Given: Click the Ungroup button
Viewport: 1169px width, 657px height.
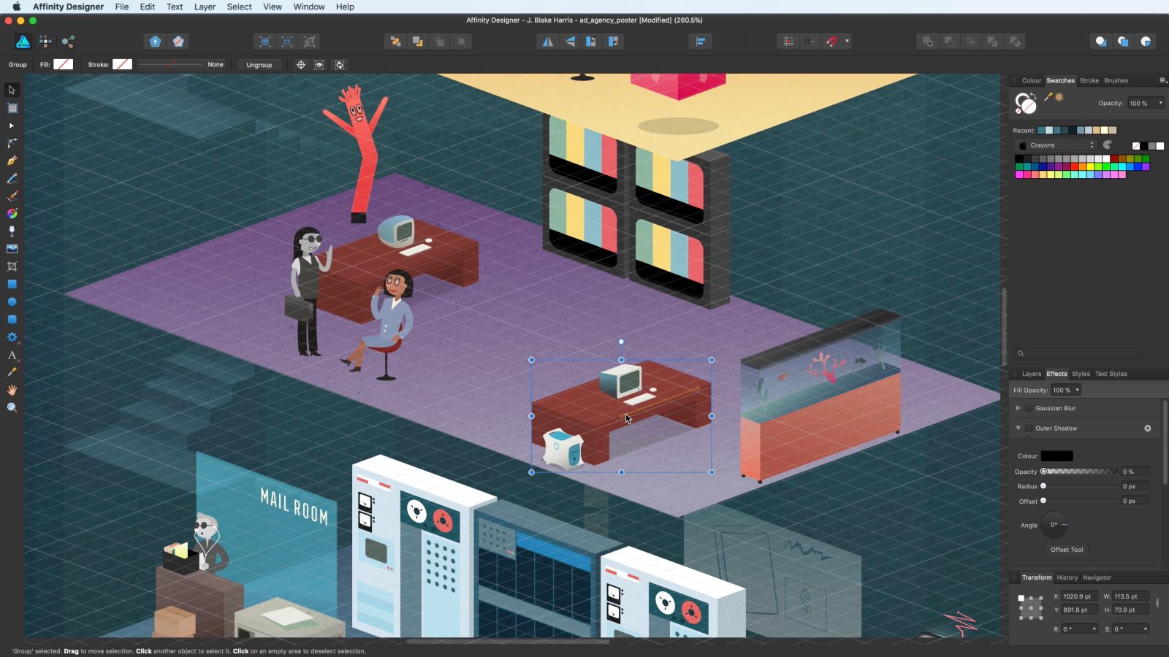Looking at the screenshot, I should pos(259,65).
